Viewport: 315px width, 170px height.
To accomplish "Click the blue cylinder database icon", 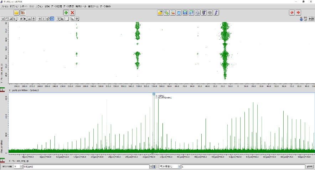I will pyautogui.click(x=179, y=13).
